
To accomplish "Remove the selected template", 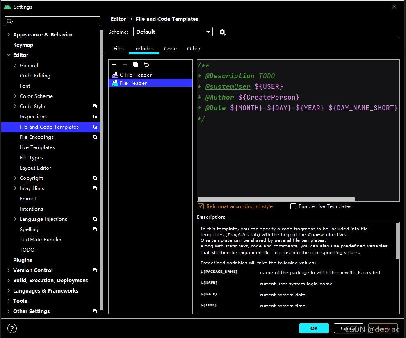I will coord(125,65).
